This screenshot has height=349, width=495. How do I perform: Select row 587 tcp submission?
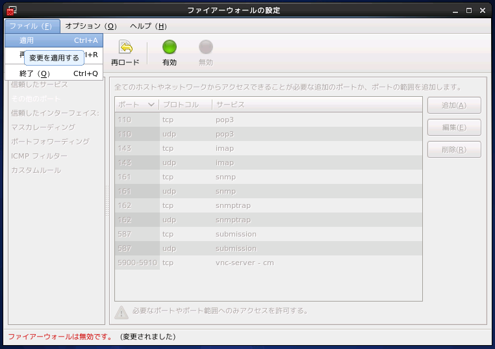(269, 234)
